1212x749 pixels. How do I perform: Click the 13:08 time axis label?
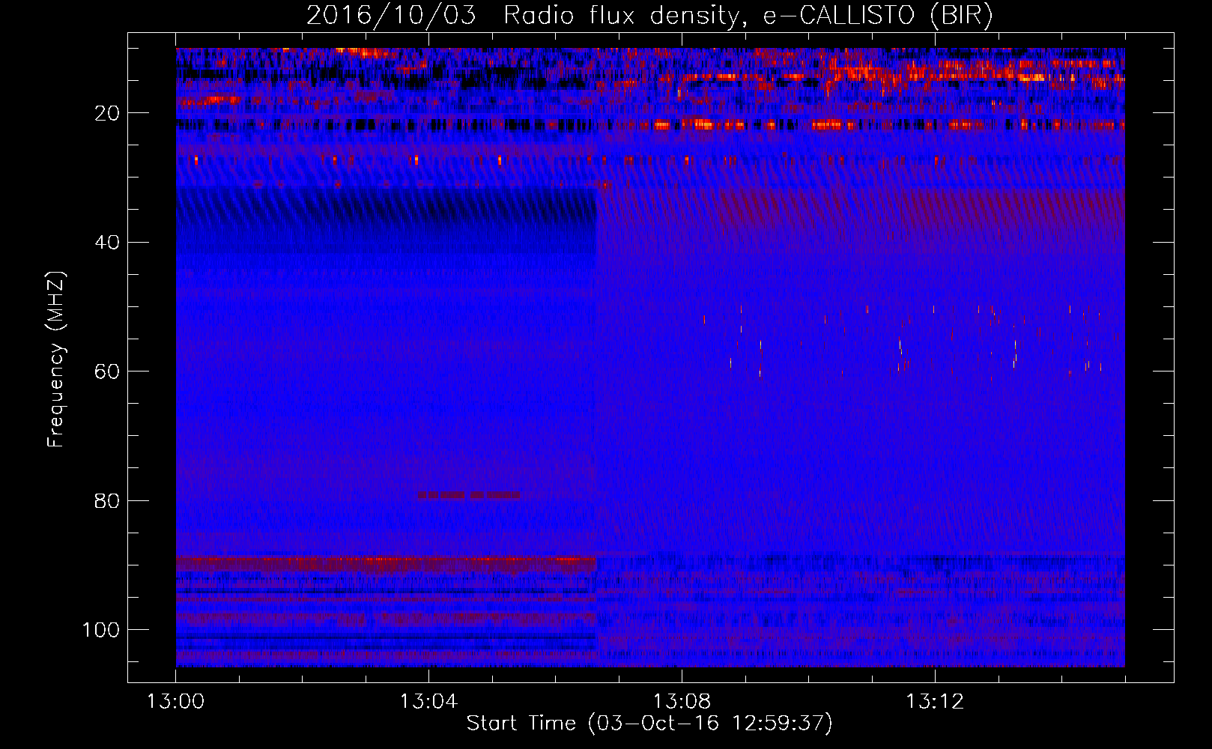click(682, 702)
